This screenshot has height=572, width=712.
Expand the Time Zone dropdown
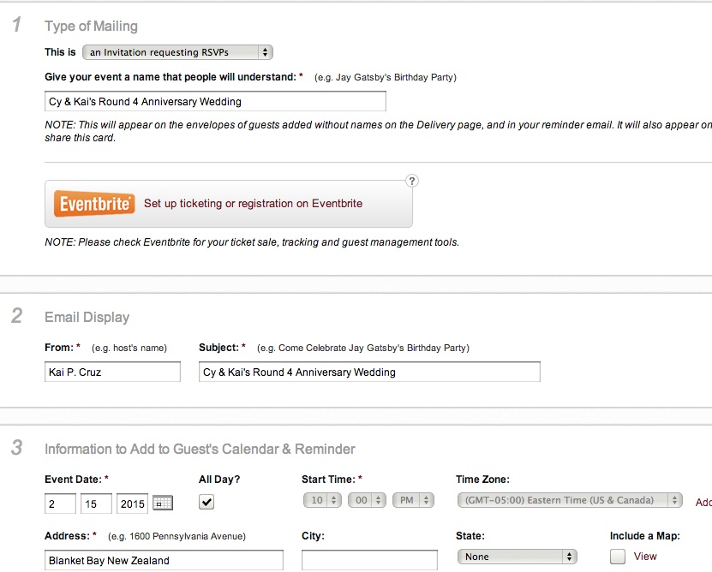(570, 500)
